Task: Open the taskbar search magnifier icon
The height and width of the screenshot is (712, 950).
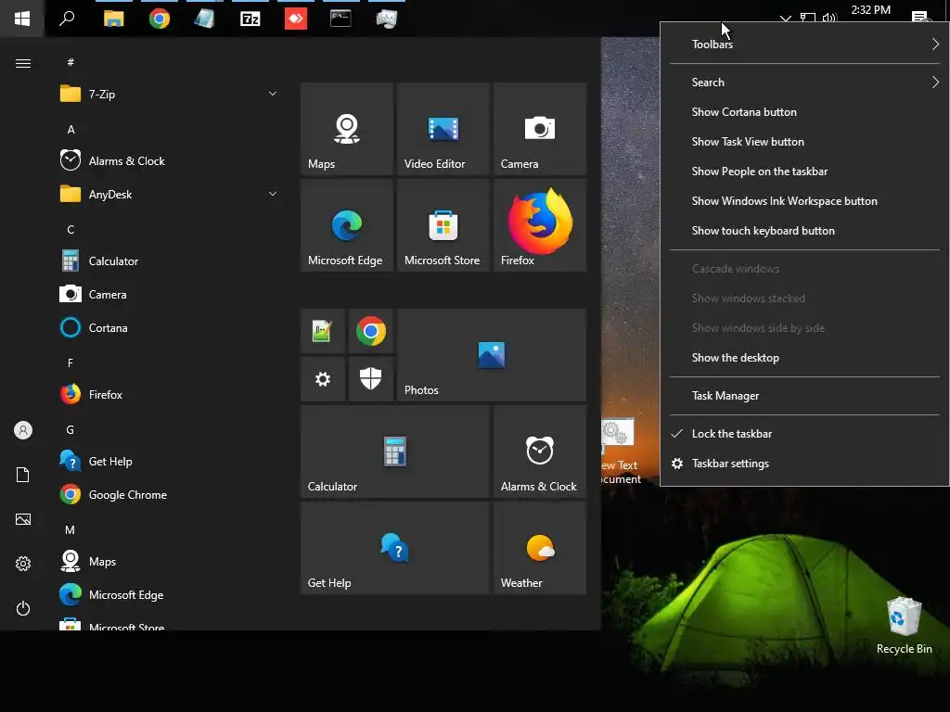Action: coord(67,19)
